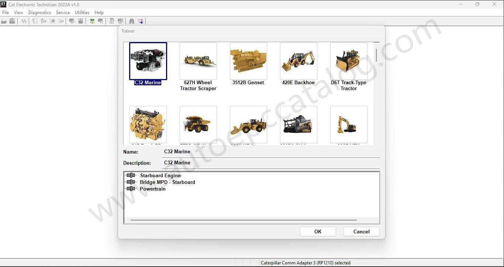
Task: Cancel the Trainer dialog
Action: click(x=362, y=232)
